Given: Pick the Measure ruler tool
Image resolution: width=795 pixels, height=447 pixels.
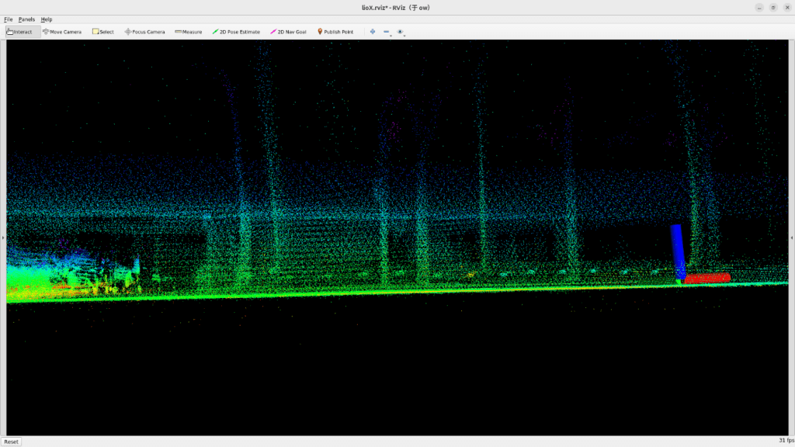Looking at the screenshot, I should pyautogui.click(x=189, y=32).
